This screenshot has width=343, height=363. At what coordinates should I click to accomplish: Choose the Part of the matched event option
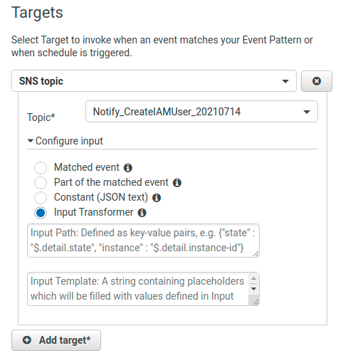tap(41, 183)
